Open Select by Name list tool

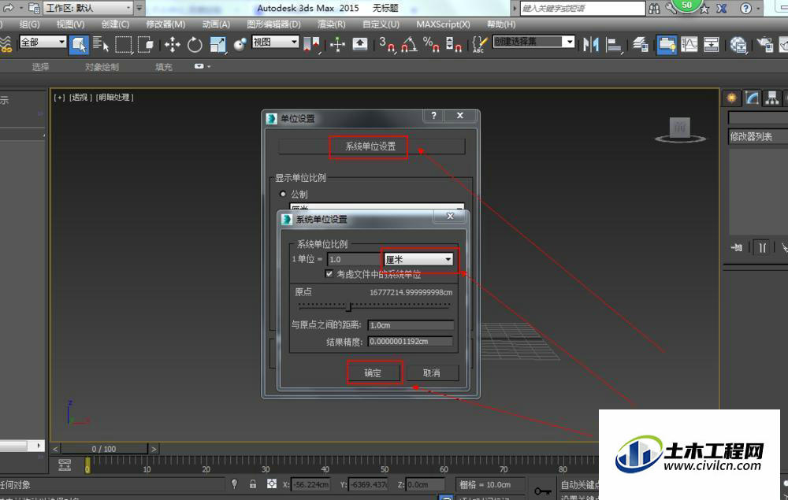(101, 45)
